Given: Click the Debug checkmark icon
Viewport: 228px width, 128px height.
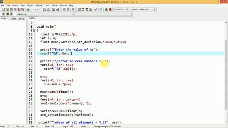Looking at the screenshot, I should click(96, 10).
